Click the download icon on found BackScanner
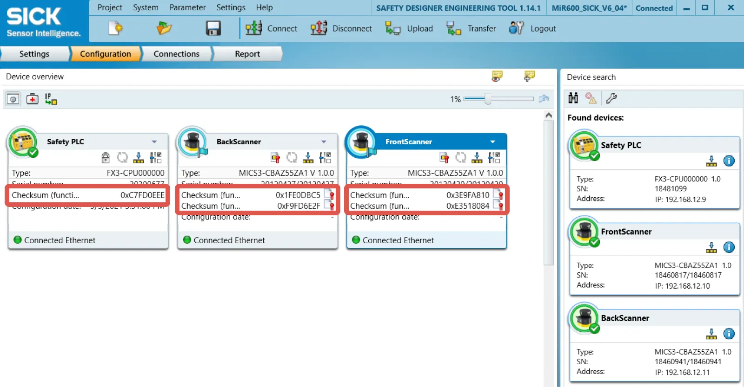This screenshot has width=744, height=387. 711,334
